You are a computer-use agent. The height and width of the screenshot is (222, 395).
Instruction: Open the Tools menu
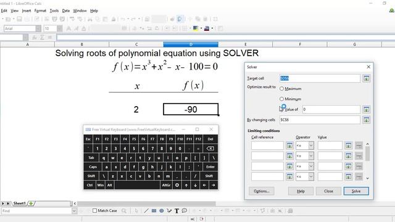pos(54,11)
